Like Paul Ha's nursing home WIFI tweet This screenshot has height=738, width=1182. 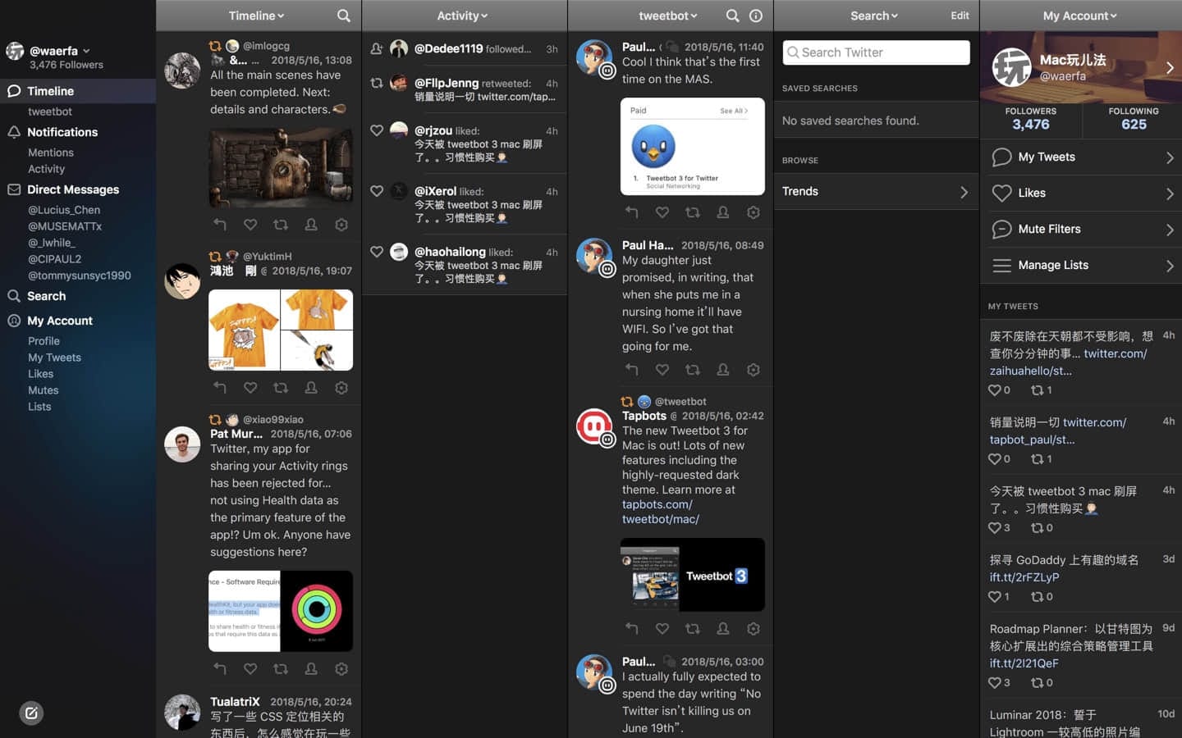pyautogui.click(x=662, y=369)
